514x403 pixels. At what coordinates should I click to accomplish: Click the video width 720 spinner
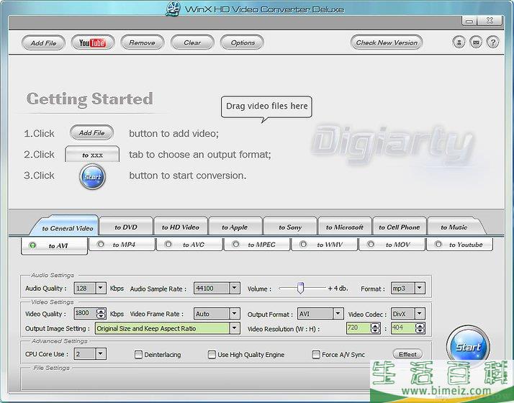375,328
